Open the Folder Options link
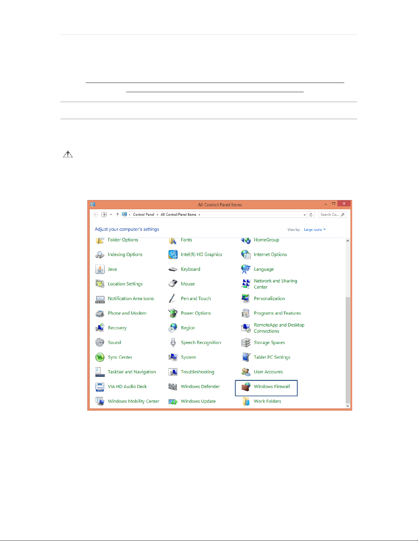The height and width of the screenshot is (541, 418). 123,240
